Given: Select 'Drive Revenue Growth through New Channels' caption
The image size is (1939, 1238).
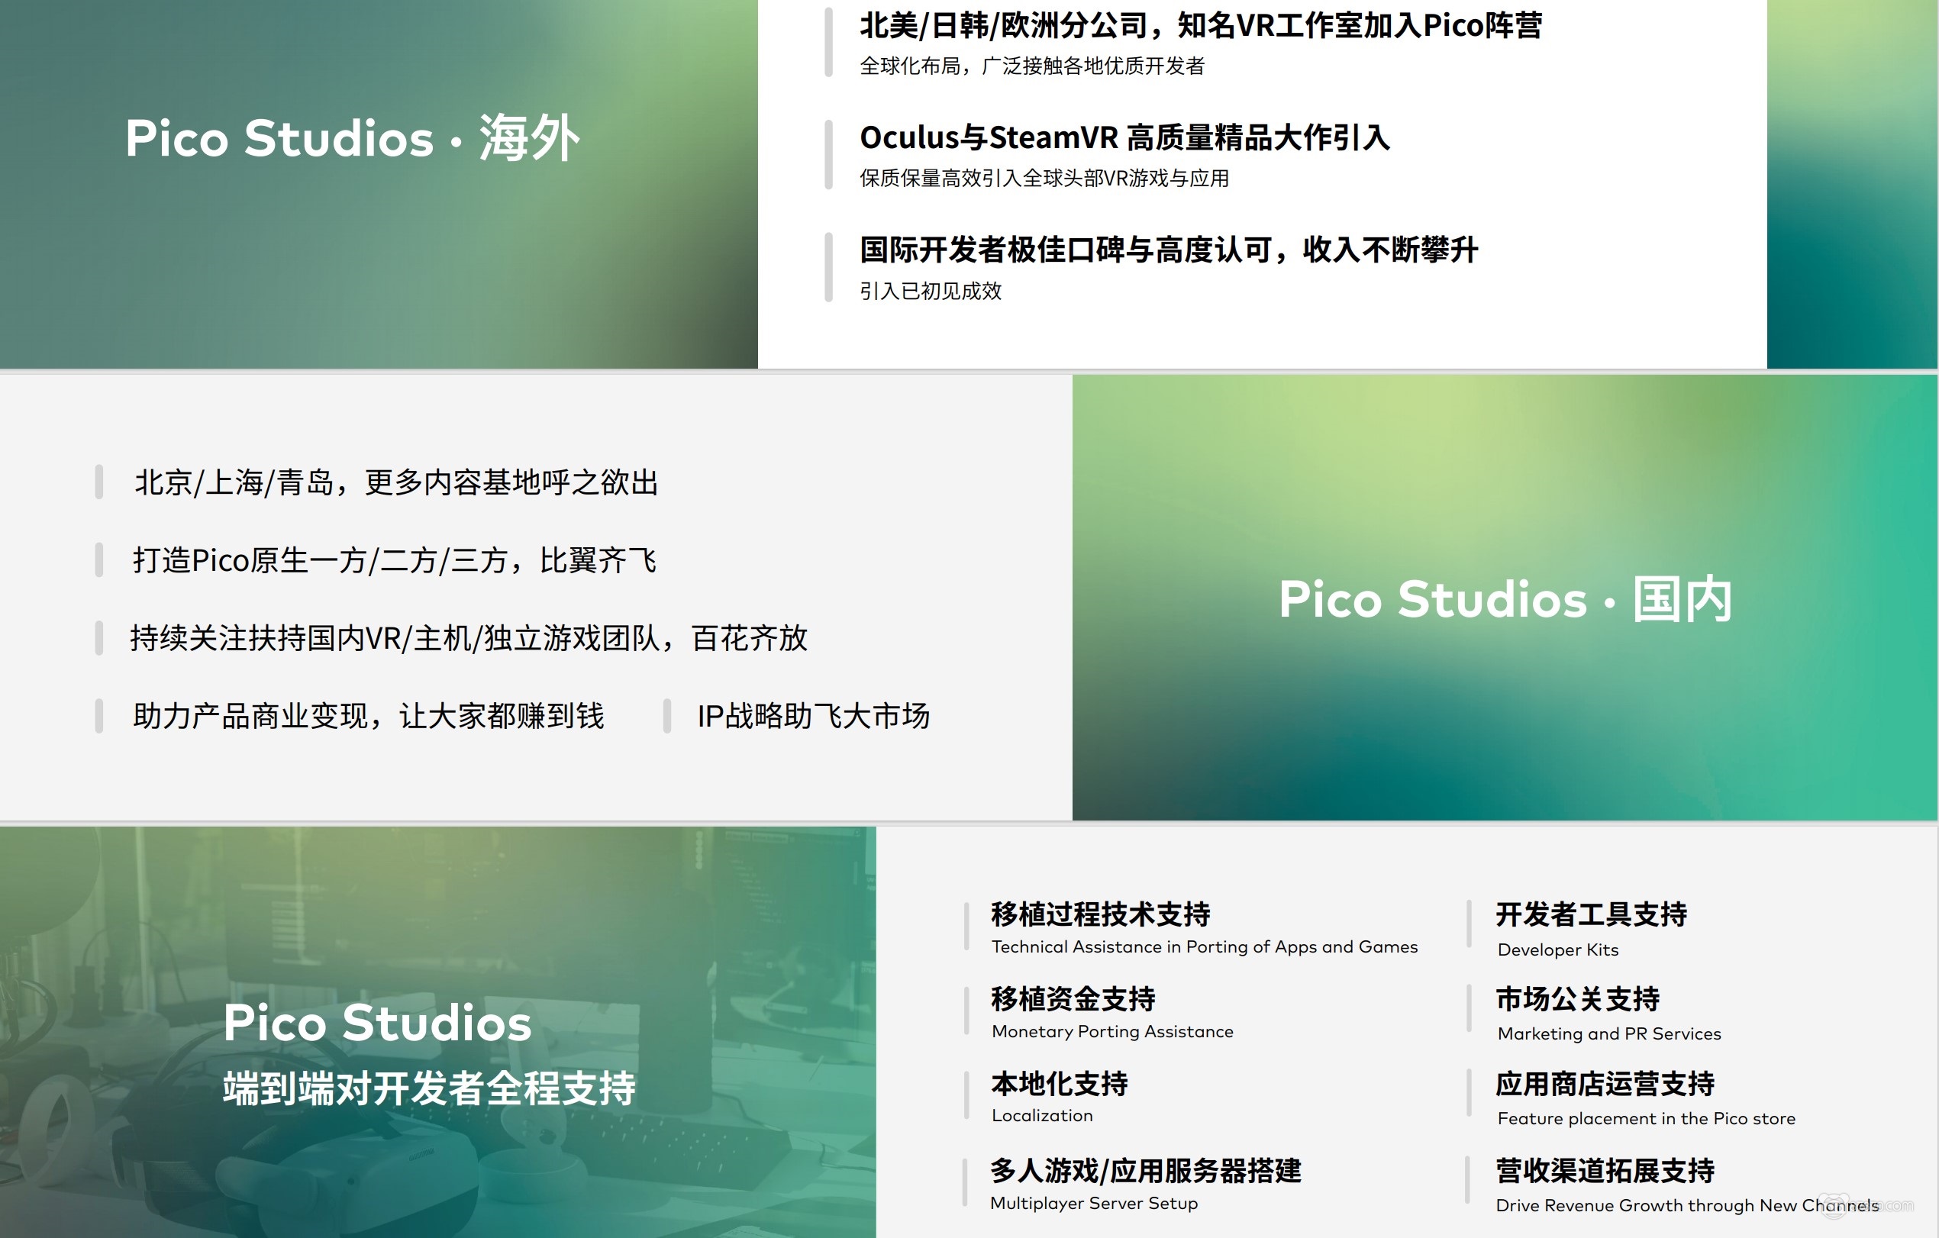Looking at the screenshot, I should point(1687,1206).
